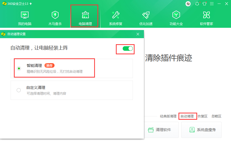This screenshot has height=146, width=231.
Task: Click the upgrade arrow beside 360安全卫士13
Action: click(x=31, y=4)
